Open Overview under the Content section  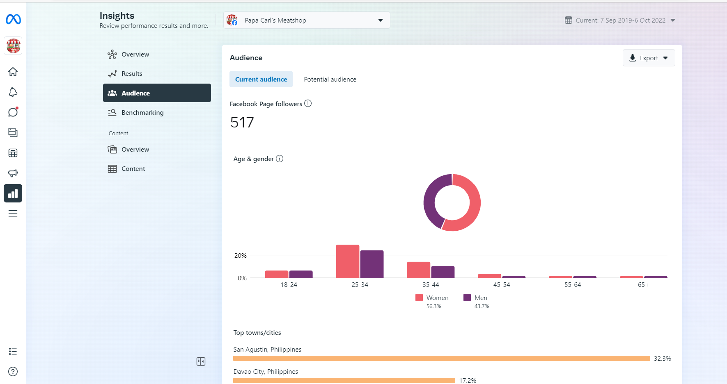coord(157,150)
